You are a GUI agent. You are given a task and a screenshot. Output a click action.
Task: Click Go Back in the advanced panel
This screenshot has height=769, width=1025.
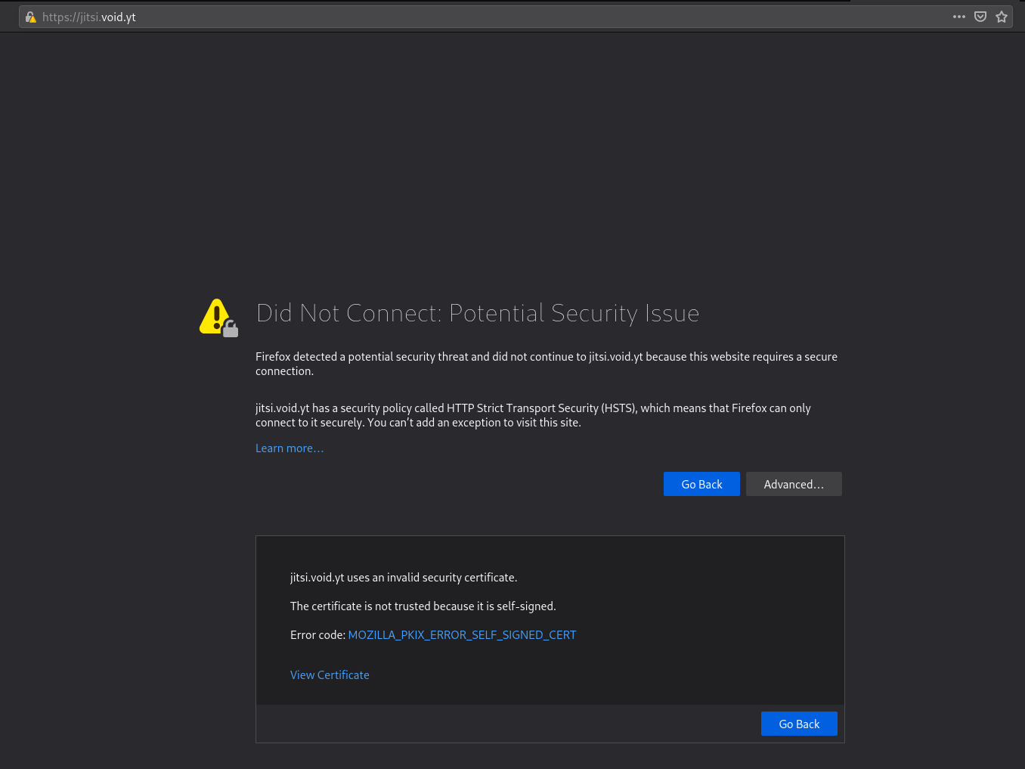pos(799,724)
